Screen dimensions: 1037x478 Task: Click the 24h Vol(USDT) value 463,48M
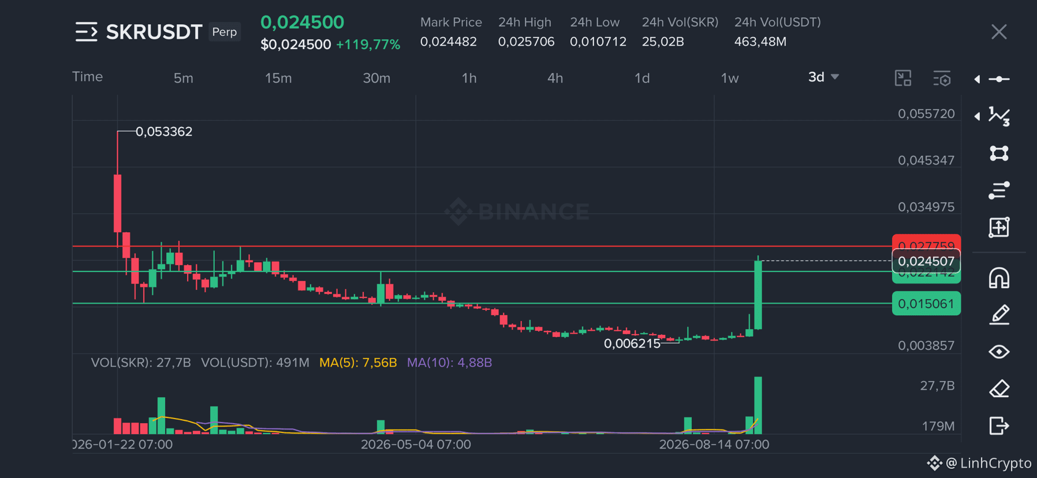point(760,42)
